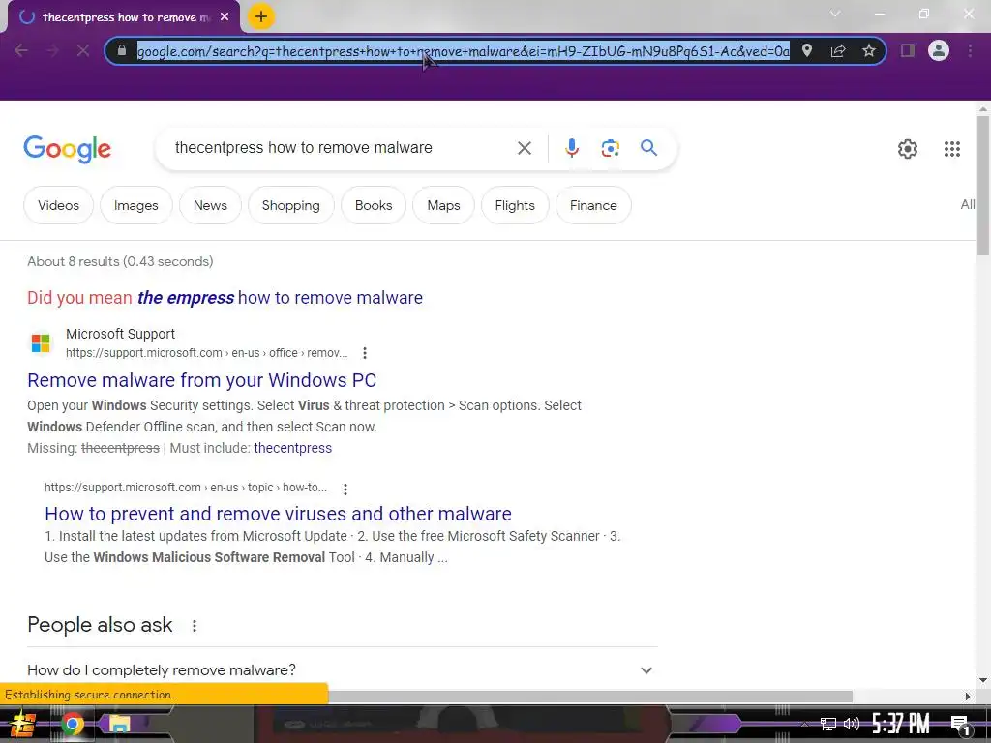Screen dimensions: 991x743
Task: Open the Start menu on taskbar
Action: pyautogui.click(x=23, y=724)
